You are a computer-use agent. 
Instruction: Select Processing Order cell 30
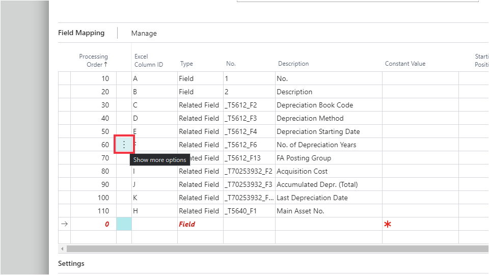(x=94, y=105)
